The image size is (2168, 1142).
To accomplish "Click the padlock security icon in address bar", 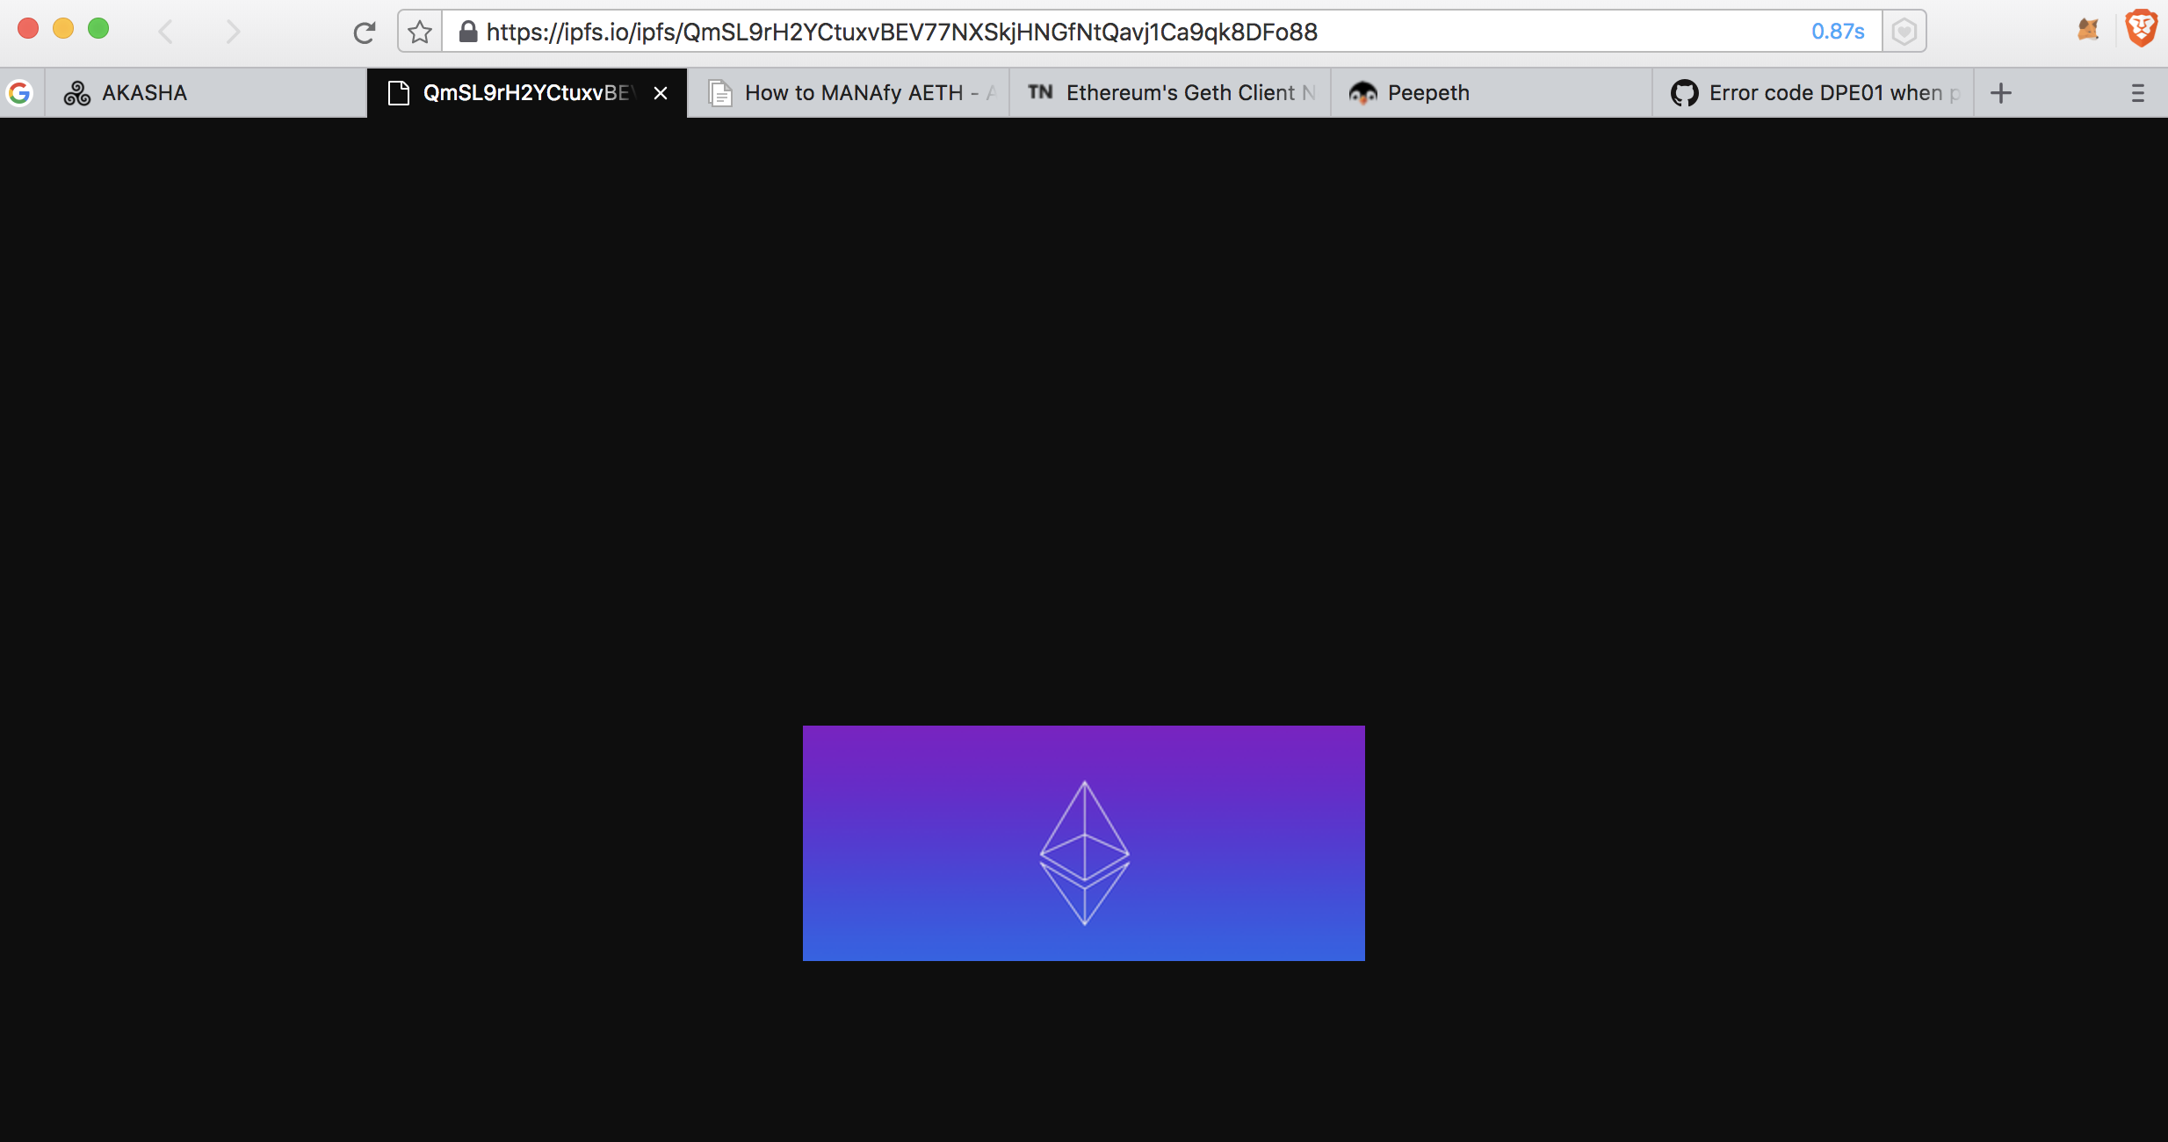I will point(468,32).
